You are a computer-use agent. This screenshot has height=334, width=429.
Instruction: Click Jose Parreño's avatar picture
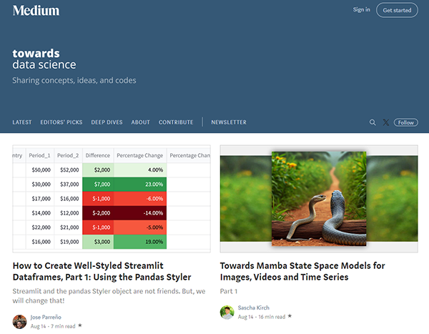(x=19, y=322)
